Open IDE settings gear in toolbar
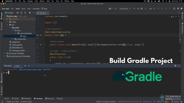 (178, 9)
